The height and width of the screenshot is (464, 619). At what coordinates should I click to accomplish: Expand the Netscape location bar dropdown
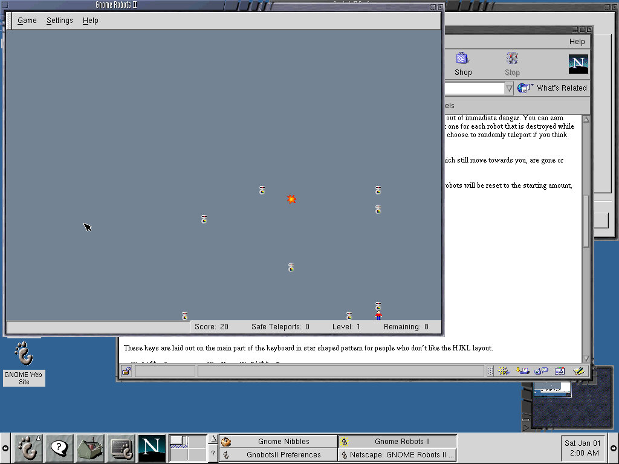(509, 88)
